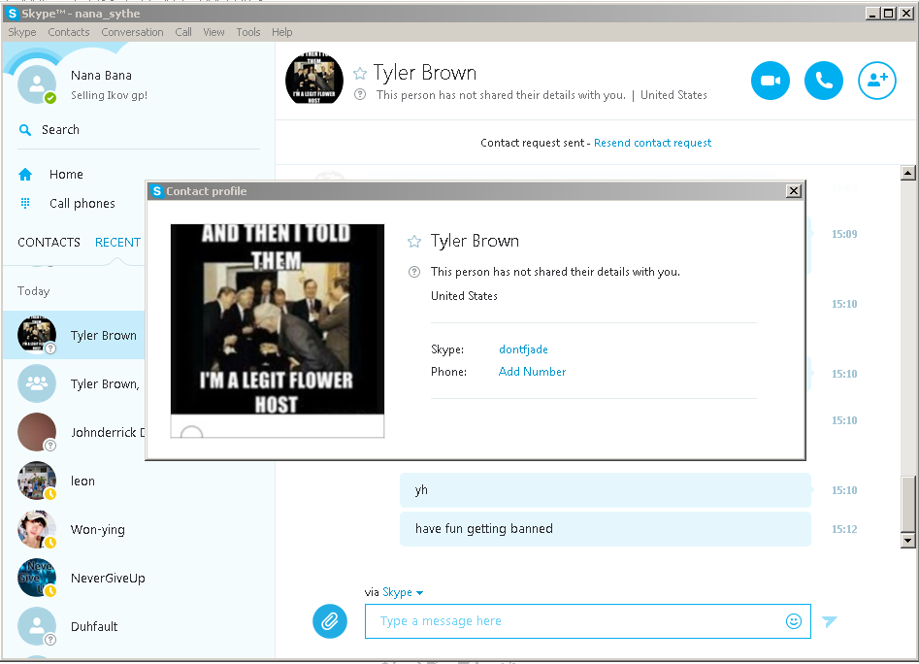
Task: Open the Skype menu
Action: [22, 32]
